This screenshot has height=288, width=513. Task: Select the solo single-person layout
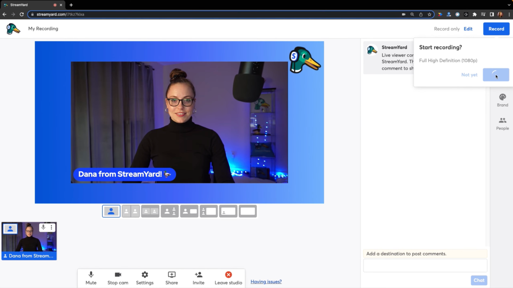111,211
